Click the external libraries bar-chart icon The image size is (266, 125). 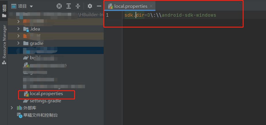pyautogui.click(x=20, y=108)
